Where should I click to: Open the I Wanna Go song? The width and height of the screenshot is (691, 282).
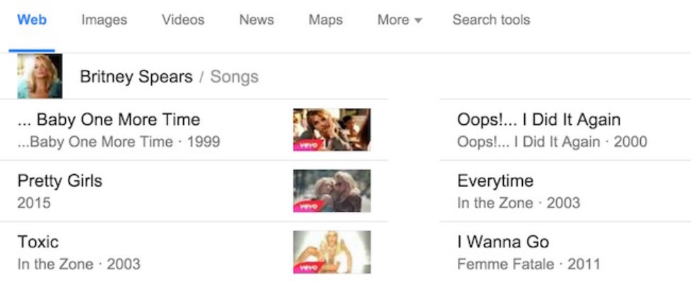[x=503, y=243]
